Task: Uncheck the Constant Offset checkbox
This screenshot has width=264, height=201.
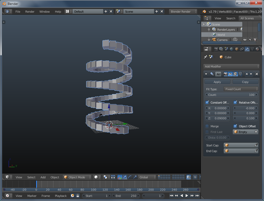Action: point(207,102)
